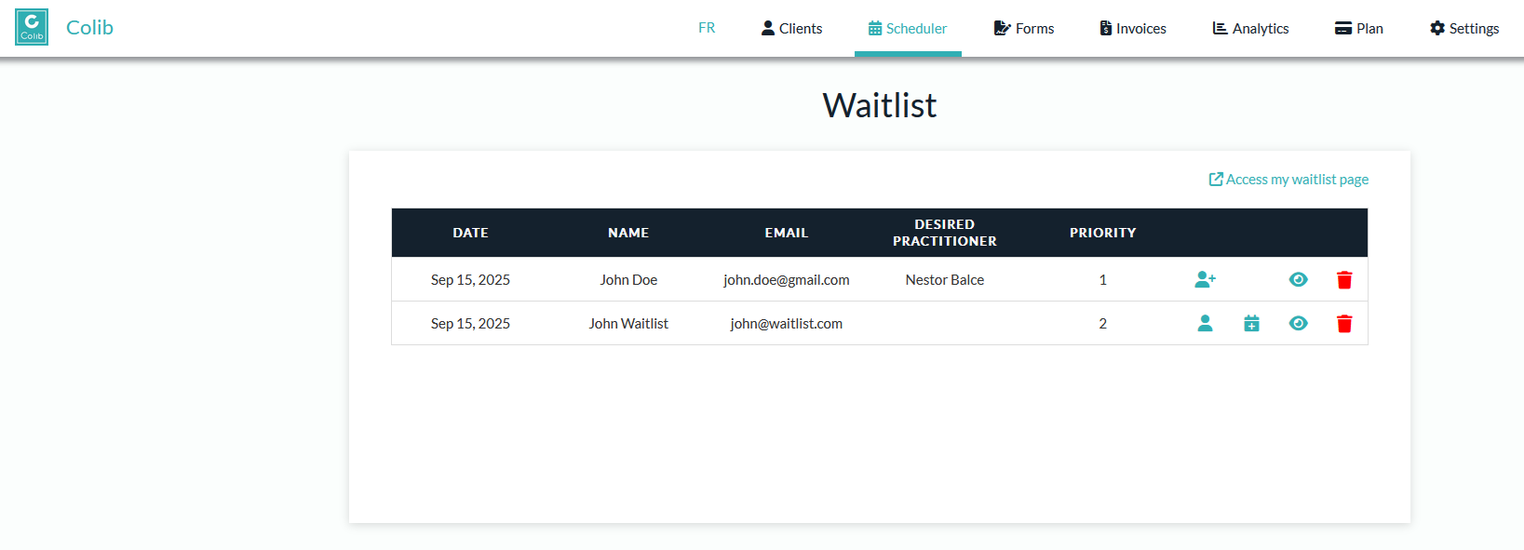Screen dimensions: 1524x550
Task: Click the Colib logo icon
Action: (32, 27)
